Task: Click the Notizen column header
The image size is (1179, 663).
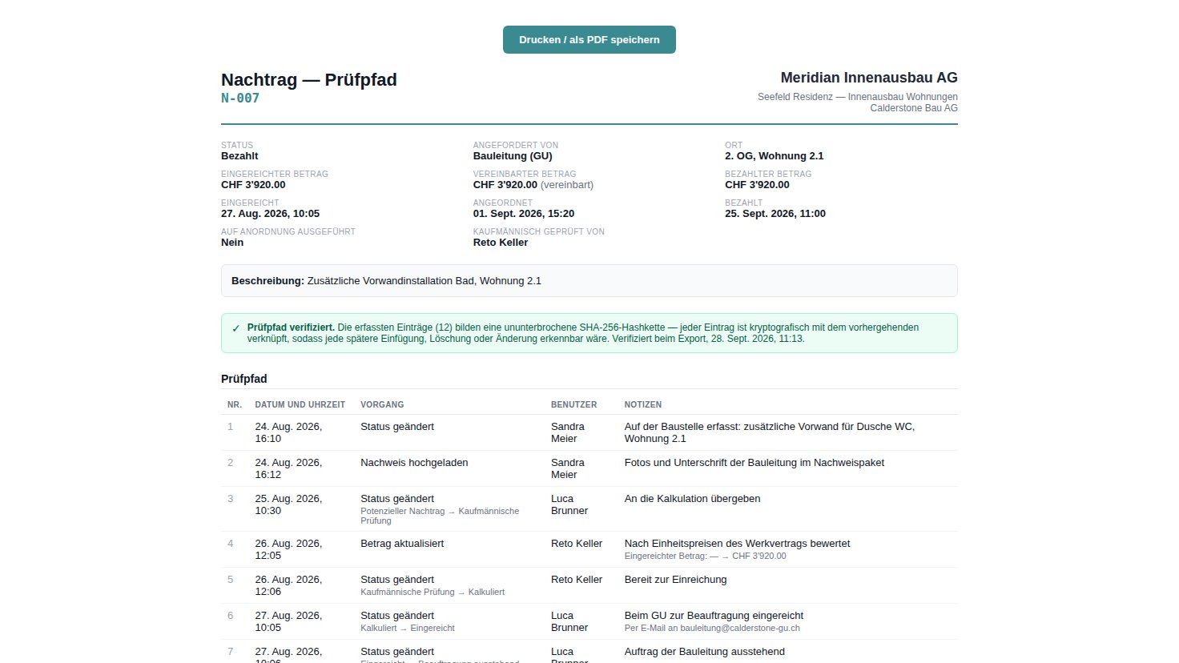Action: 643,405
